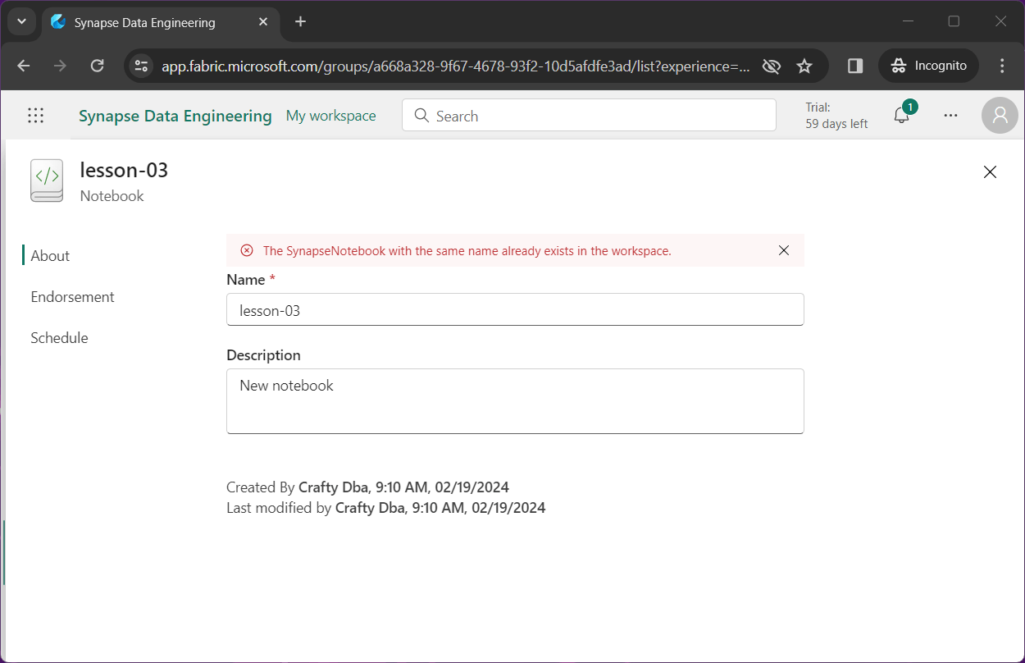Bookmark this page with the star icon
The image size is (1025, 663).
[804, 66]
